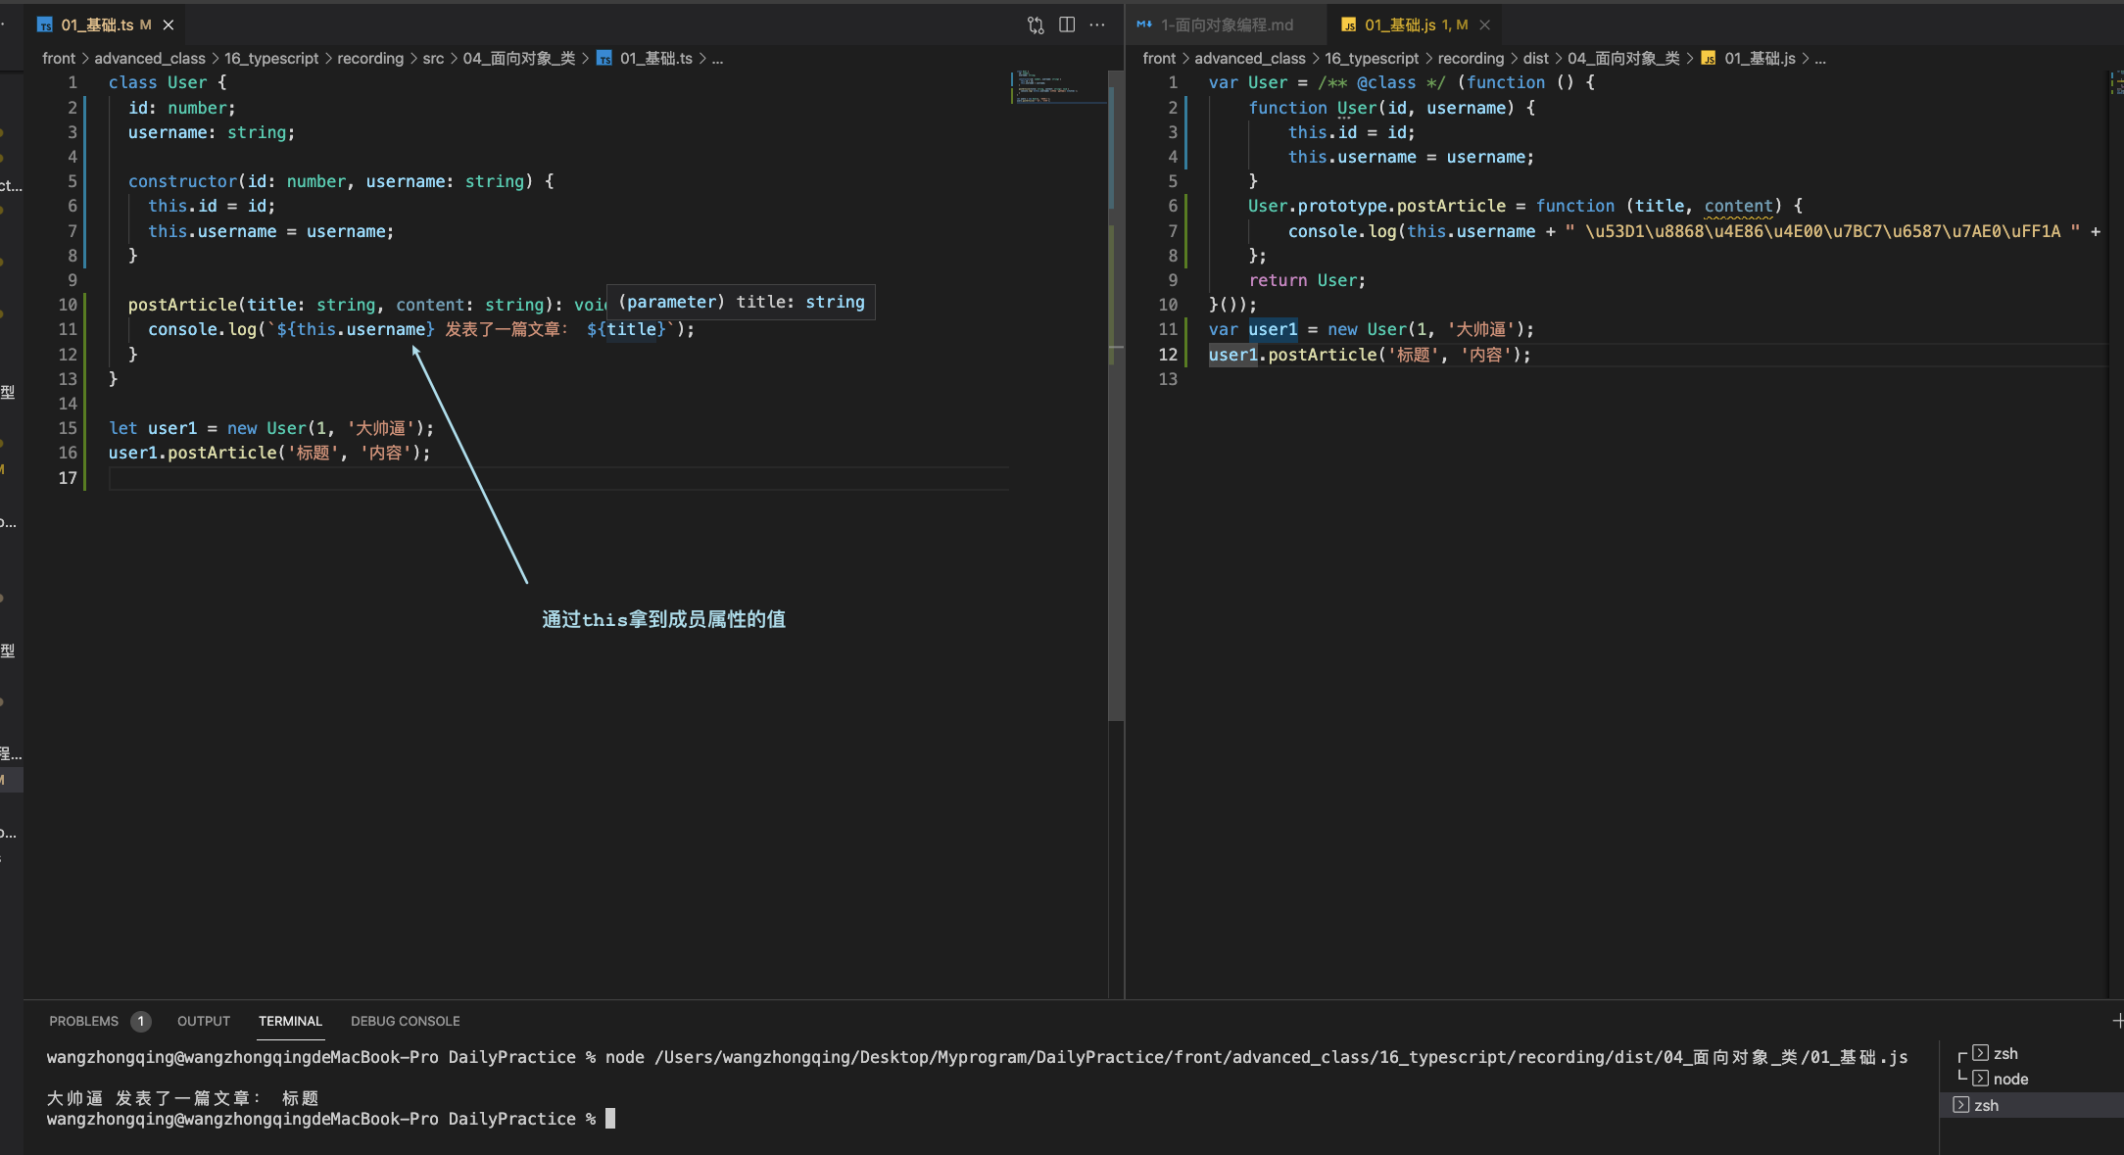Viewport: 2124px width, 1155px height.
Task: Switch to the 1-面向对象编程.md tab
Action: [x=1226, y=24]
